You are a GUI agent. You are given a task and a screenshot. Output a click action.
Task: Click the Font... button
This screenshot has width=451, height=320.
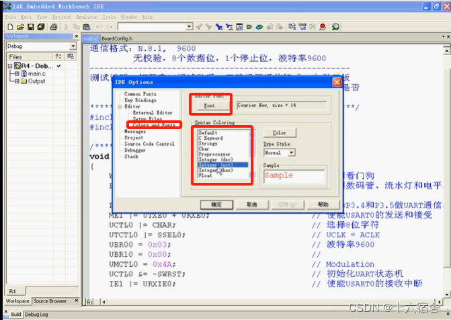point(213,106)
